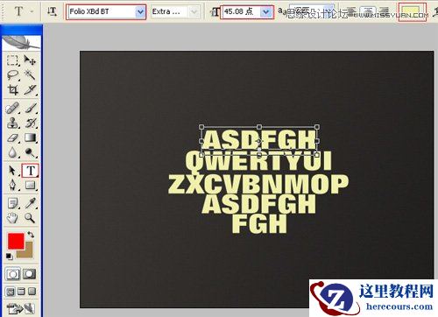Image resolution: width=438 pixels, height=317 pixels.
Task: Select the Rectangular Marquee tool
Action: point(12,60)
